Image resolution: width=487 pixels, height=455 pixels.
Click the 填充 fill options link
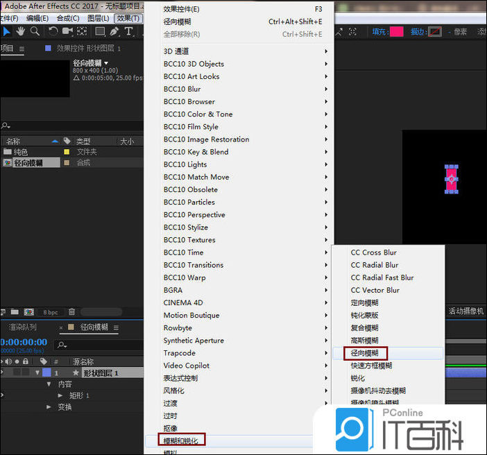click(379, 32)
